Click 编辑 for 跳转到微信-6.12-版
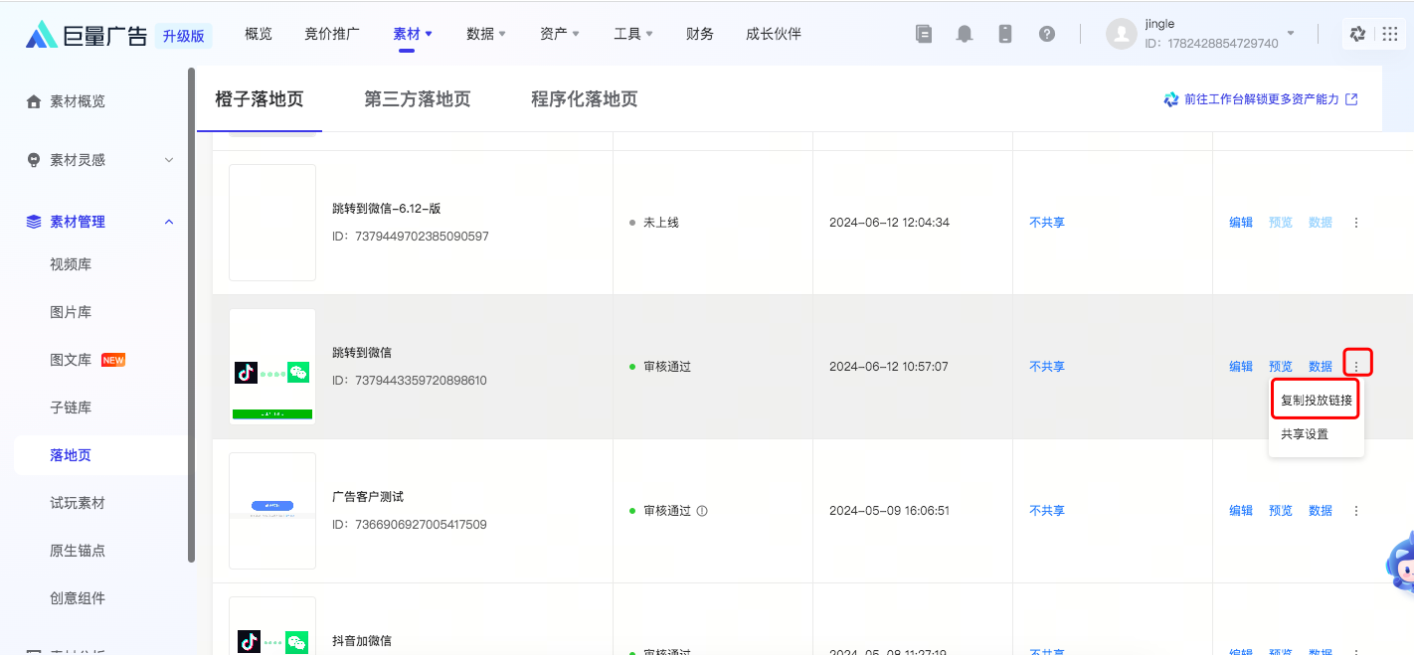This screenshot has width=1414, height=655. click(1240, 223)
